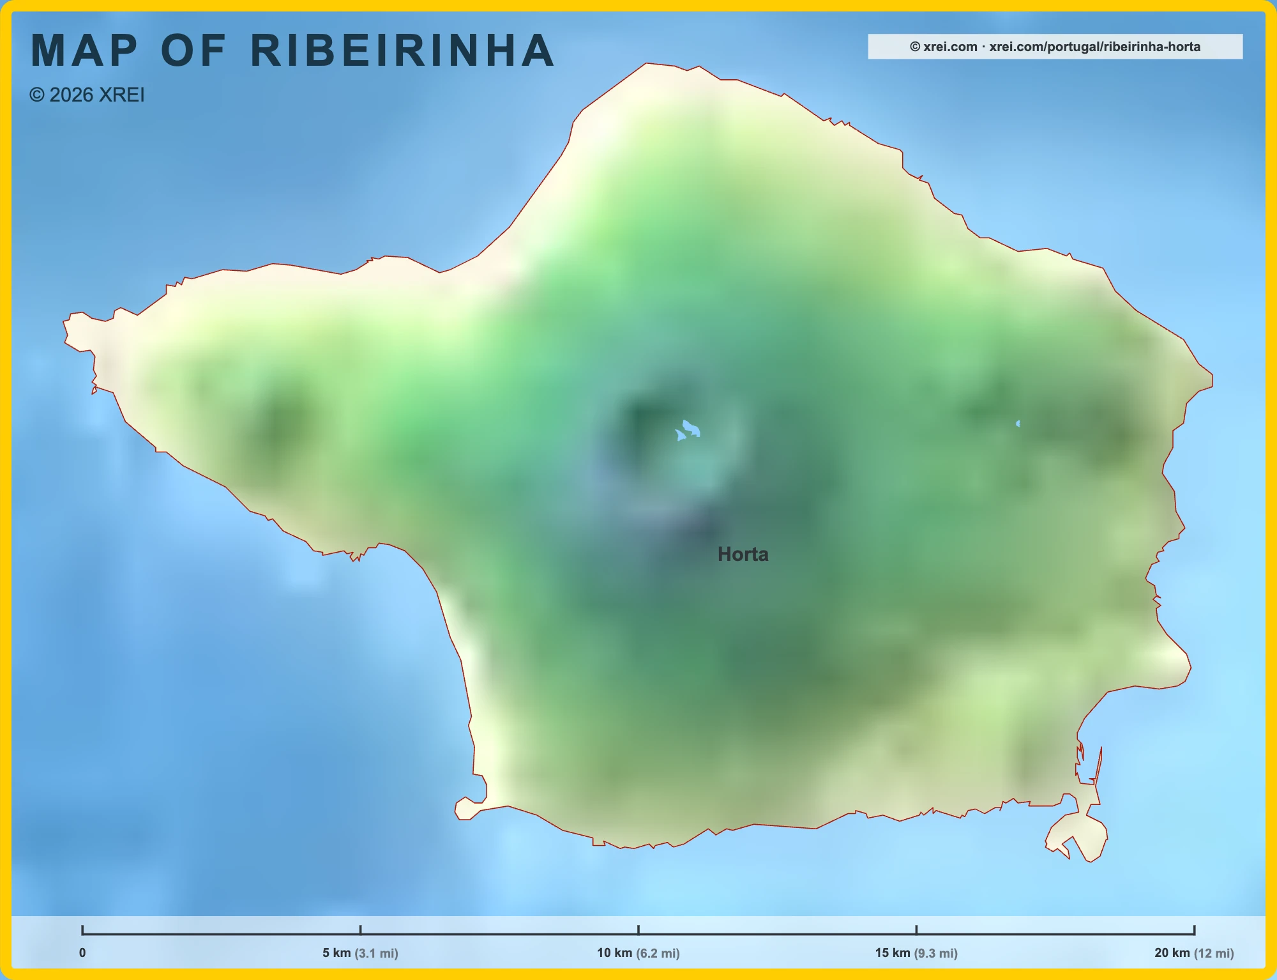This screenshot has width=1277, height=980.
Task: Click the 'MAP OF RIBEIRINHA' title
Action: (x=292, y=50)
